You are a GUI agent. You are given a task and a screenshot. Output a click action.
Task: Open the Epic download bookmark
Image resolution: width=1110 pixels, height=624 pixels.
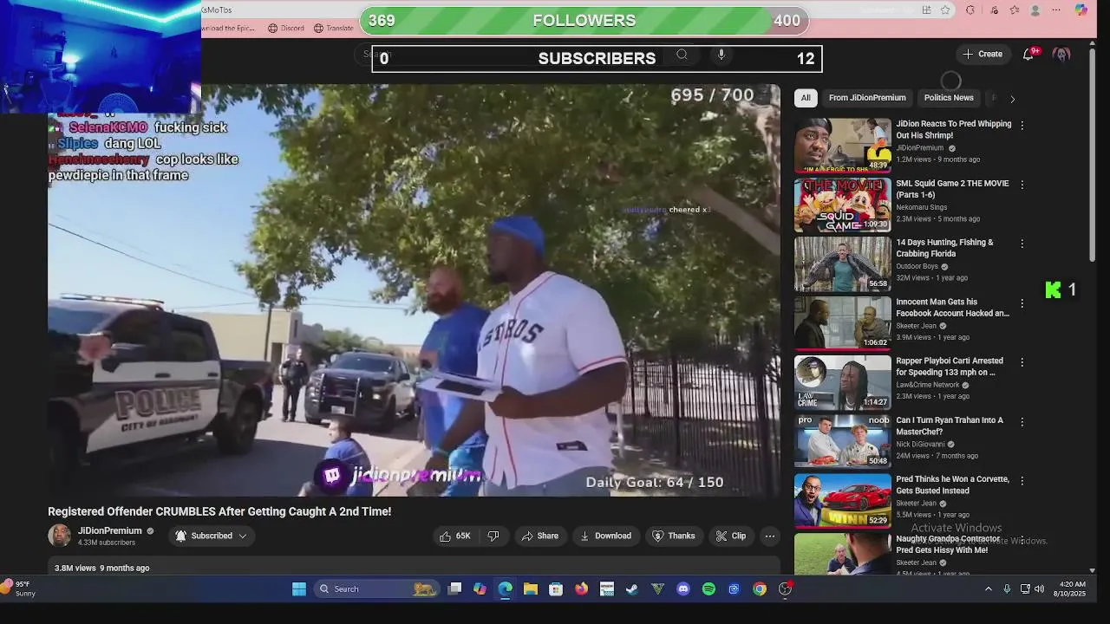pos(228,28)
